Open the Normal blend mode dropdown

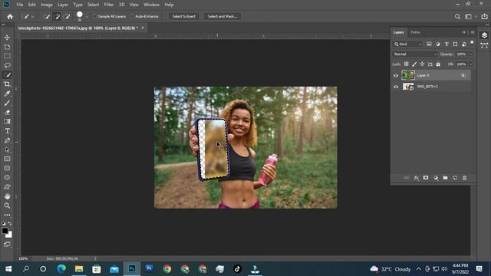click(x=414, y=54)
